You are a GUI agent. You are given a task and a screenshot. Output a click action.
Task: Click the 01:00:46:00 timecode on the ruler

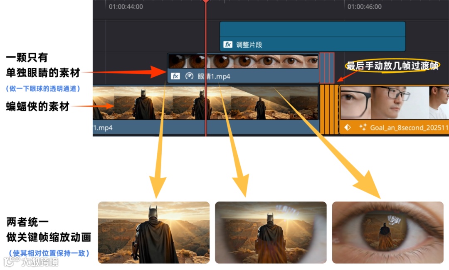[364, 7]
